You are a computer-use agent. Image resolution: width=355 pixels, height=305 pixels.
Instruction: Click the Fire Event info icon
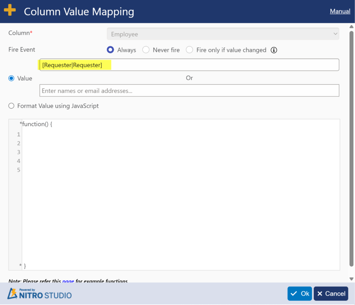coord(274,50)
